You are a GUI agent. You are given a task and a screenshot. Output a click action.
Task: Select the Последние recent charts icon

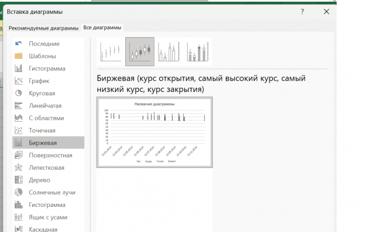tap(18, 43)
